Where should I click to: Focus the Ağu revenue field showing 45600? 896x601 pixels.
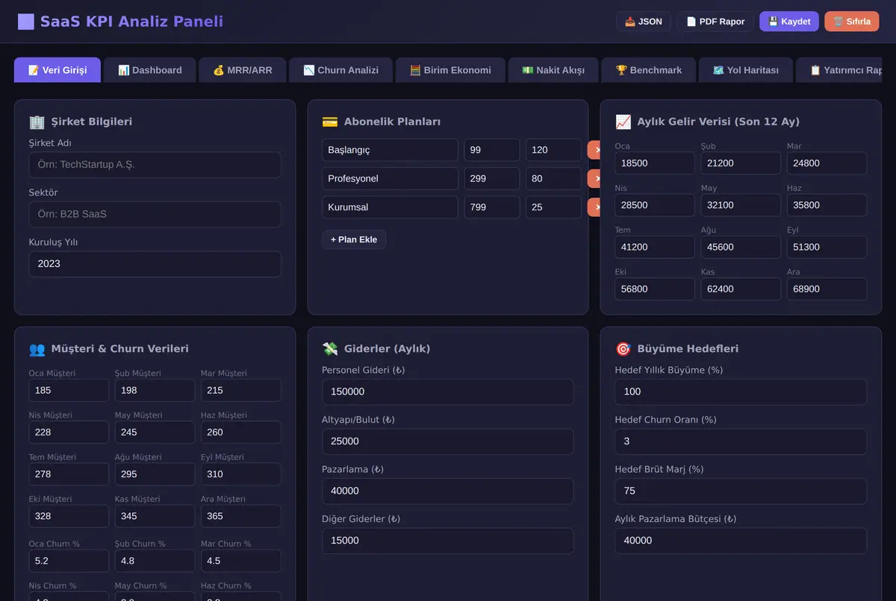point(741,247)
